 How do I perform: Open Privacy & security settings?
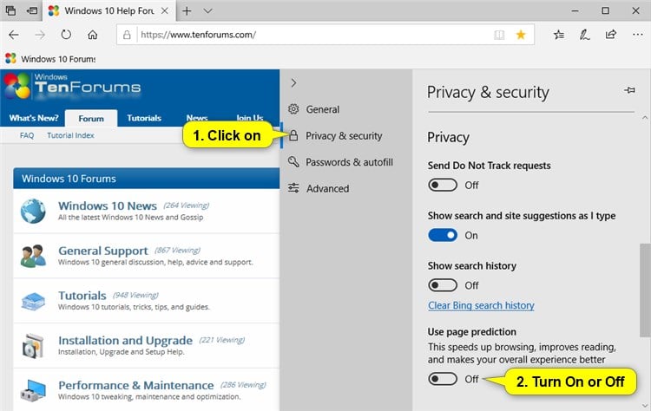click(344, 135)
